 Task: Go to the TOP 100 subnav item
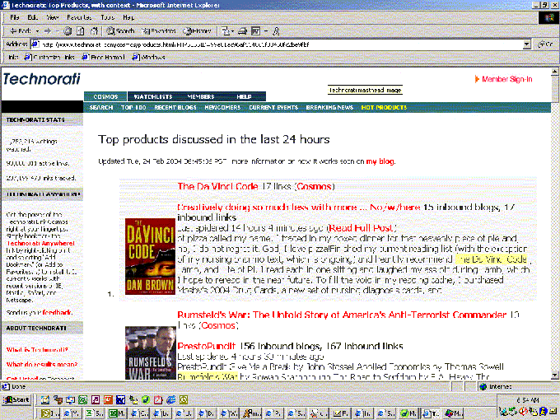click(x=133, y=108)
